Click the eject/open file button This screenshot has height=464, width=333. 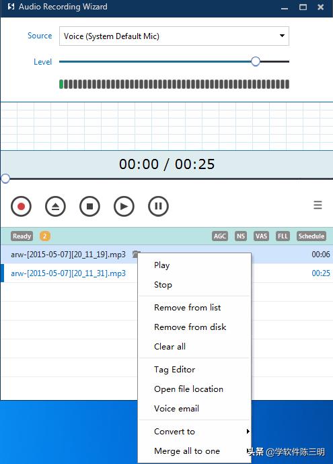click(x=55, y=206)
